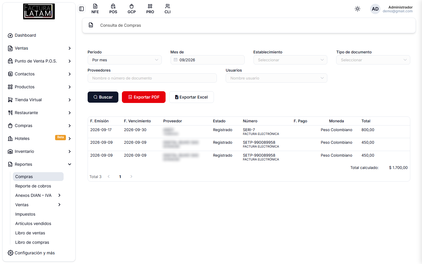
Task: Open Artículos vendidos report
Action: coord(33,224)
